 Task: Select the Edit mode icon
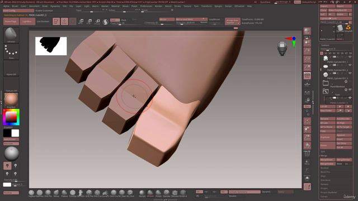tap(56, 21)
